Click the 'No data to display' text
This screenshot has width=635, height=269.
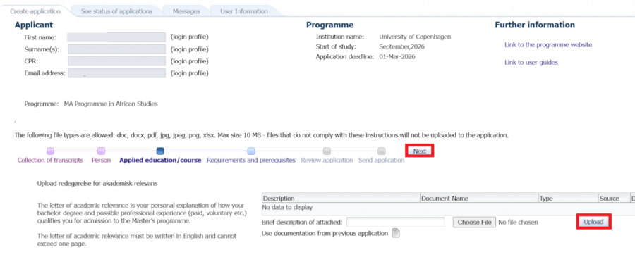click(288, 208)
